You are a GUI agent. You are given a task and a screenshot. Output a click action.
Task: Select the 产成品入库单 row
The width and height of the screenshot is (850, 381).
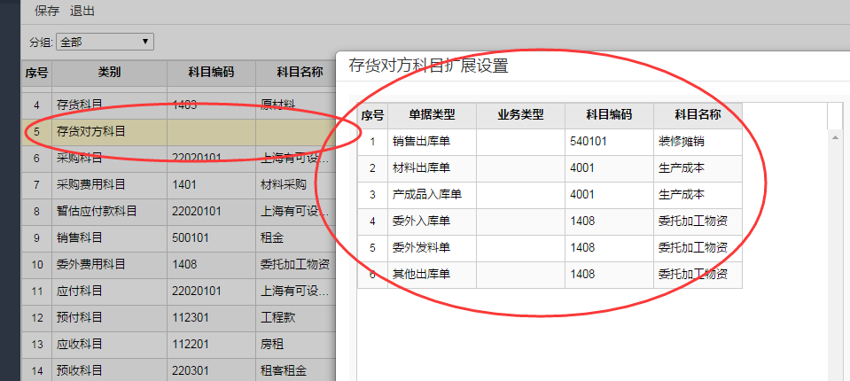tap(432, 195)
